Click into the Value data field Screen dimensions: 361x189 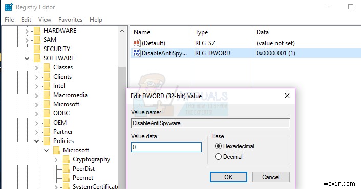(166, 147)
